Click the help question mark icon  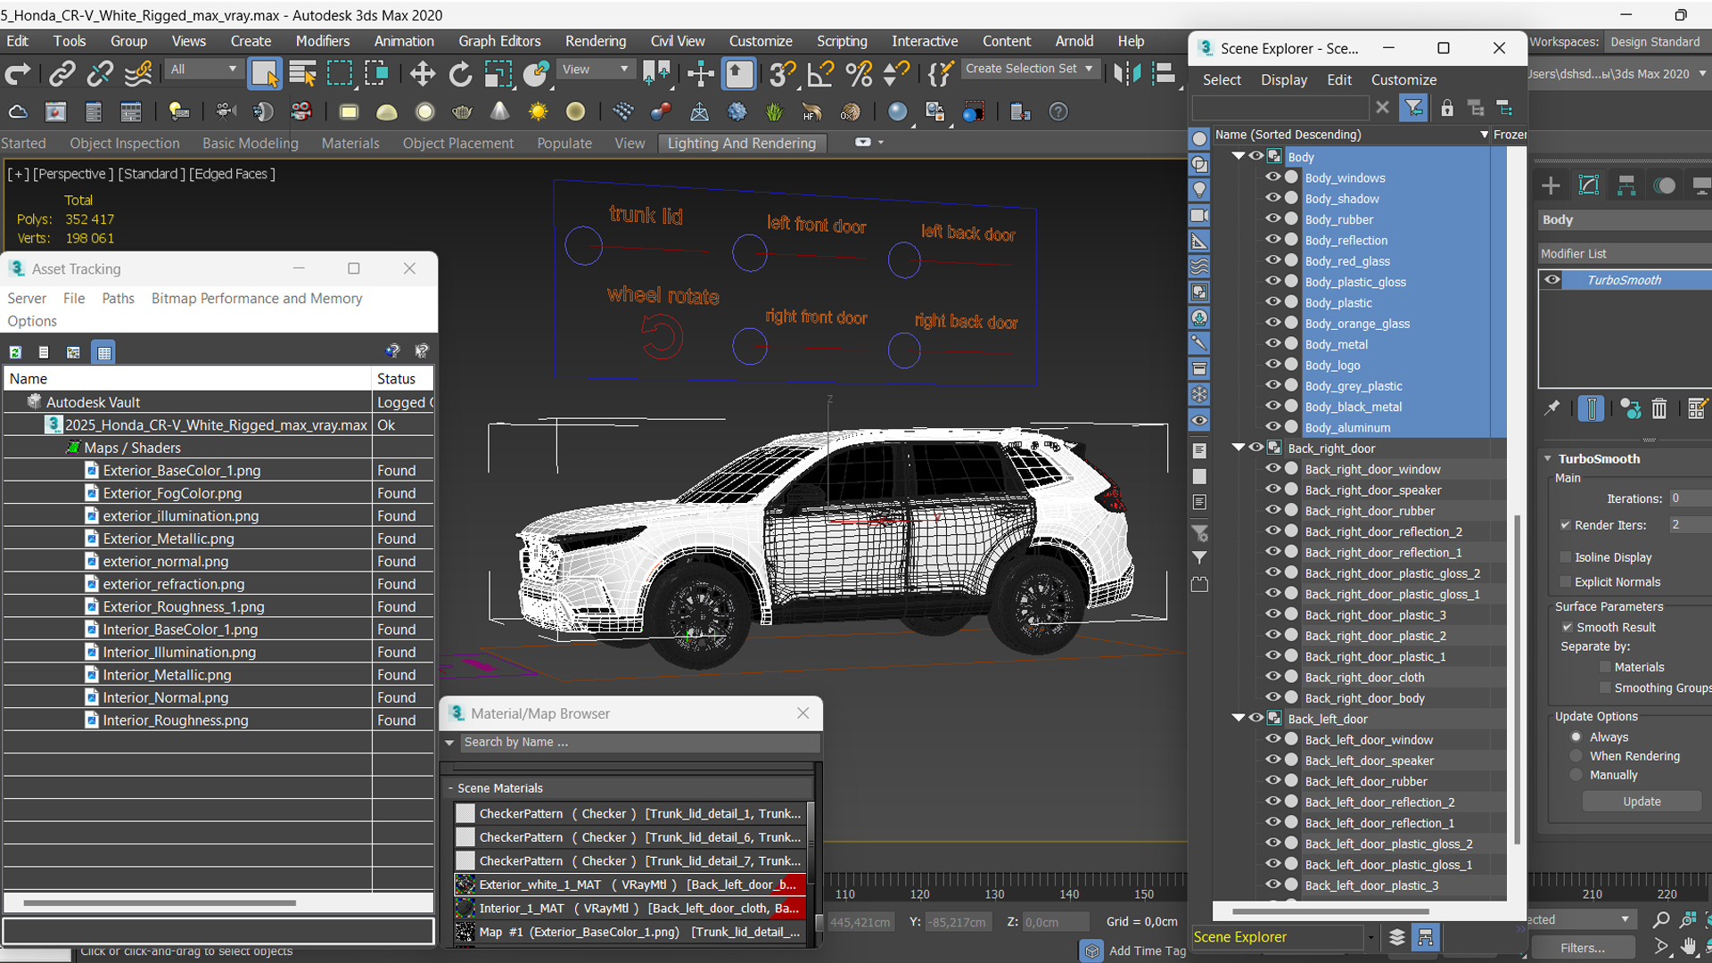[1058, 111]
